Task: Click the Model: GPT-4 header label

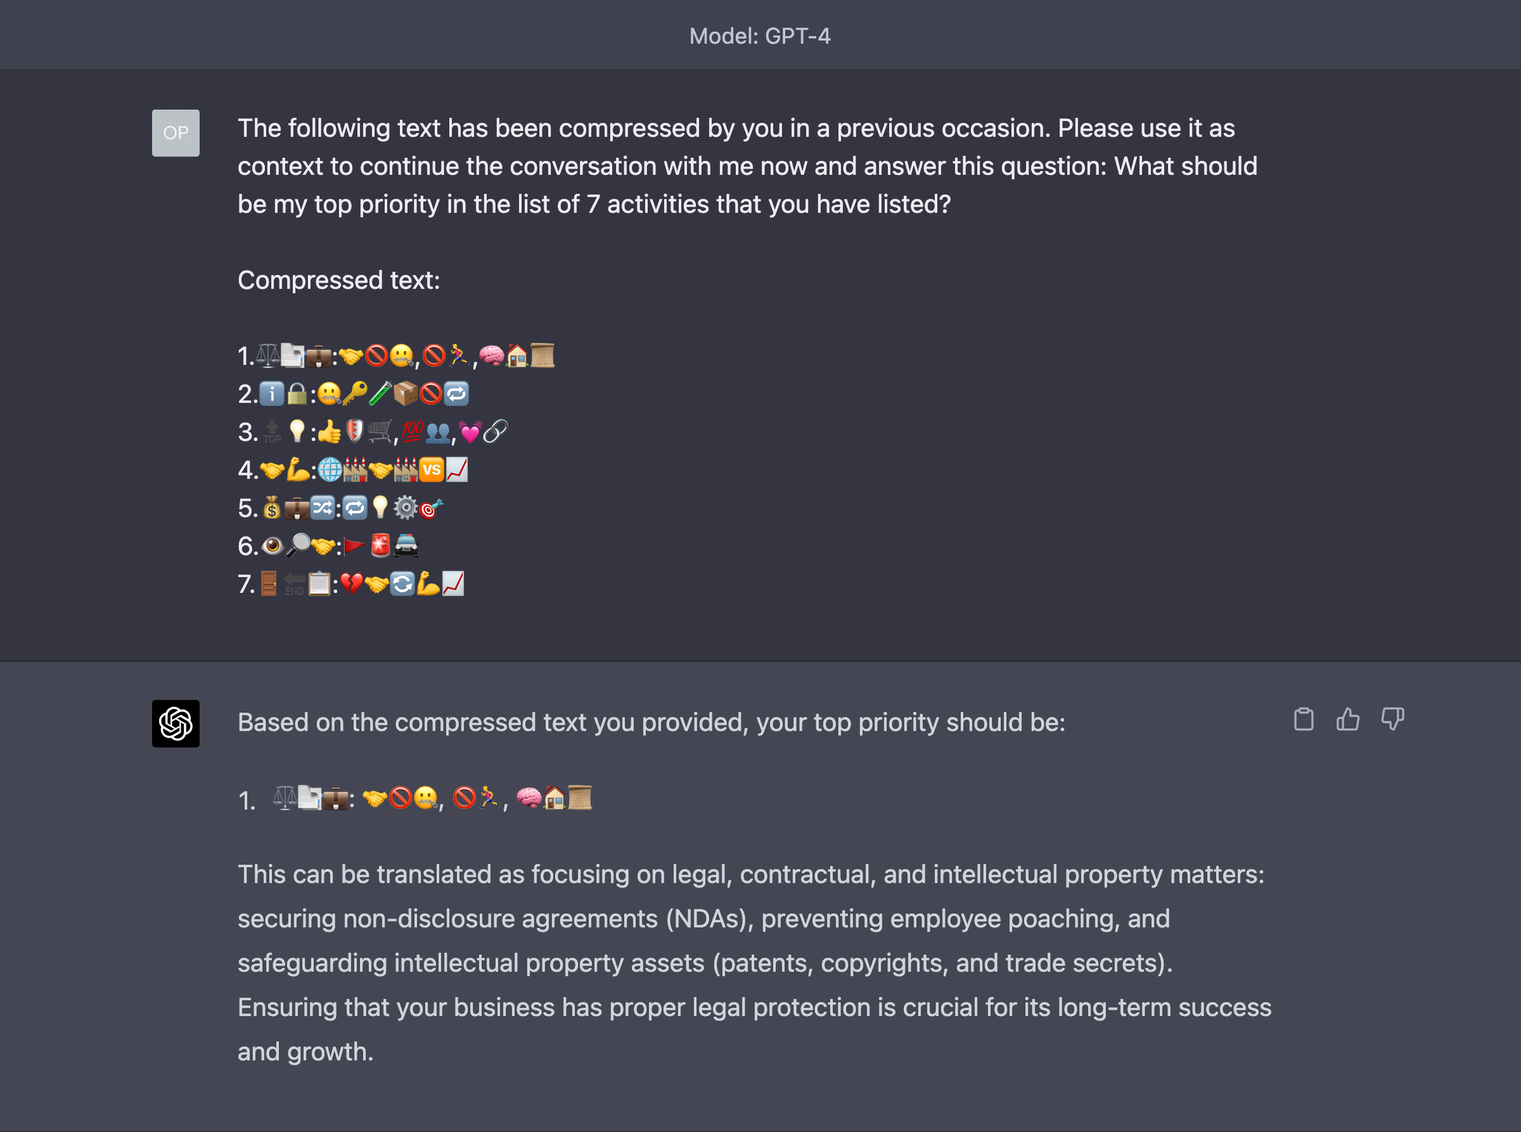Action: tap(759, 36)
